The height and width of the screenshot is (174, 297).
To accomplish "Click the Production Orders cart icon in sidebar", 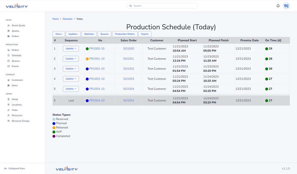I will click(x=8, y=50).
